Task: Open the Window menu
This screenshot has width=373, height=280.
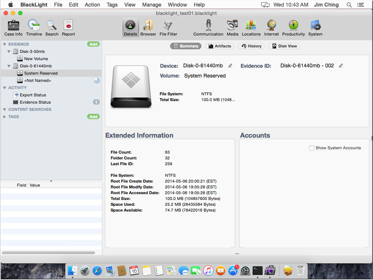Action: point(177,5)
